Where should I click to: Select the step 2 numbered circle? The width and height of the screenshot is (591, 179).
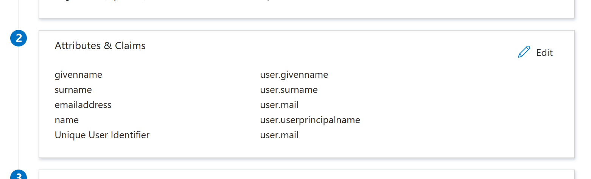point(19,38)
